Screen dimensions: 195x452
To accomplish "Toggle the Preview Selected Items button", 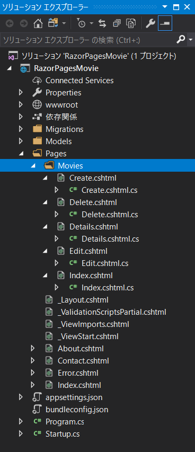I will (x=165, y=23).
